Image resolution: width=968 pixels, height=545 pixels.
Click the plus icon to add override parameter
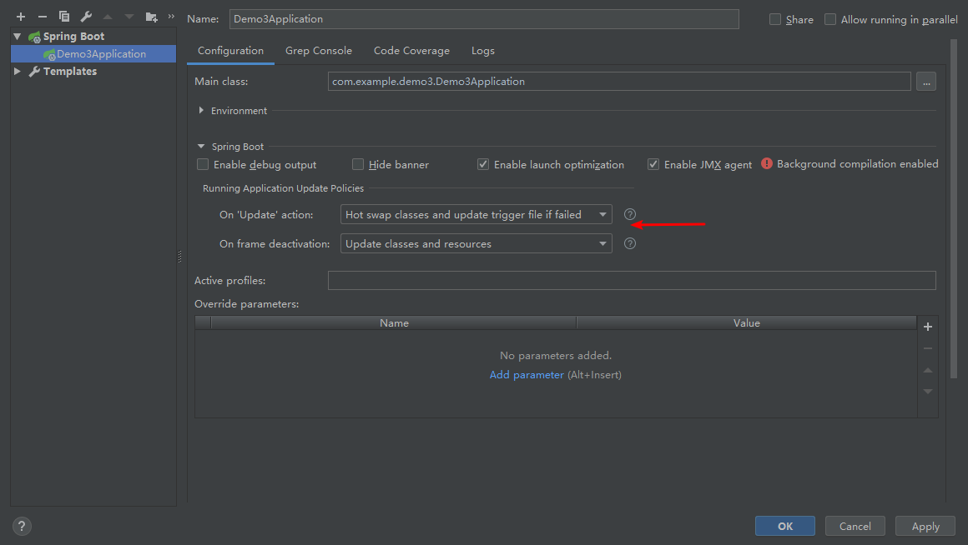pyautogui.click(x=927, y=327)
